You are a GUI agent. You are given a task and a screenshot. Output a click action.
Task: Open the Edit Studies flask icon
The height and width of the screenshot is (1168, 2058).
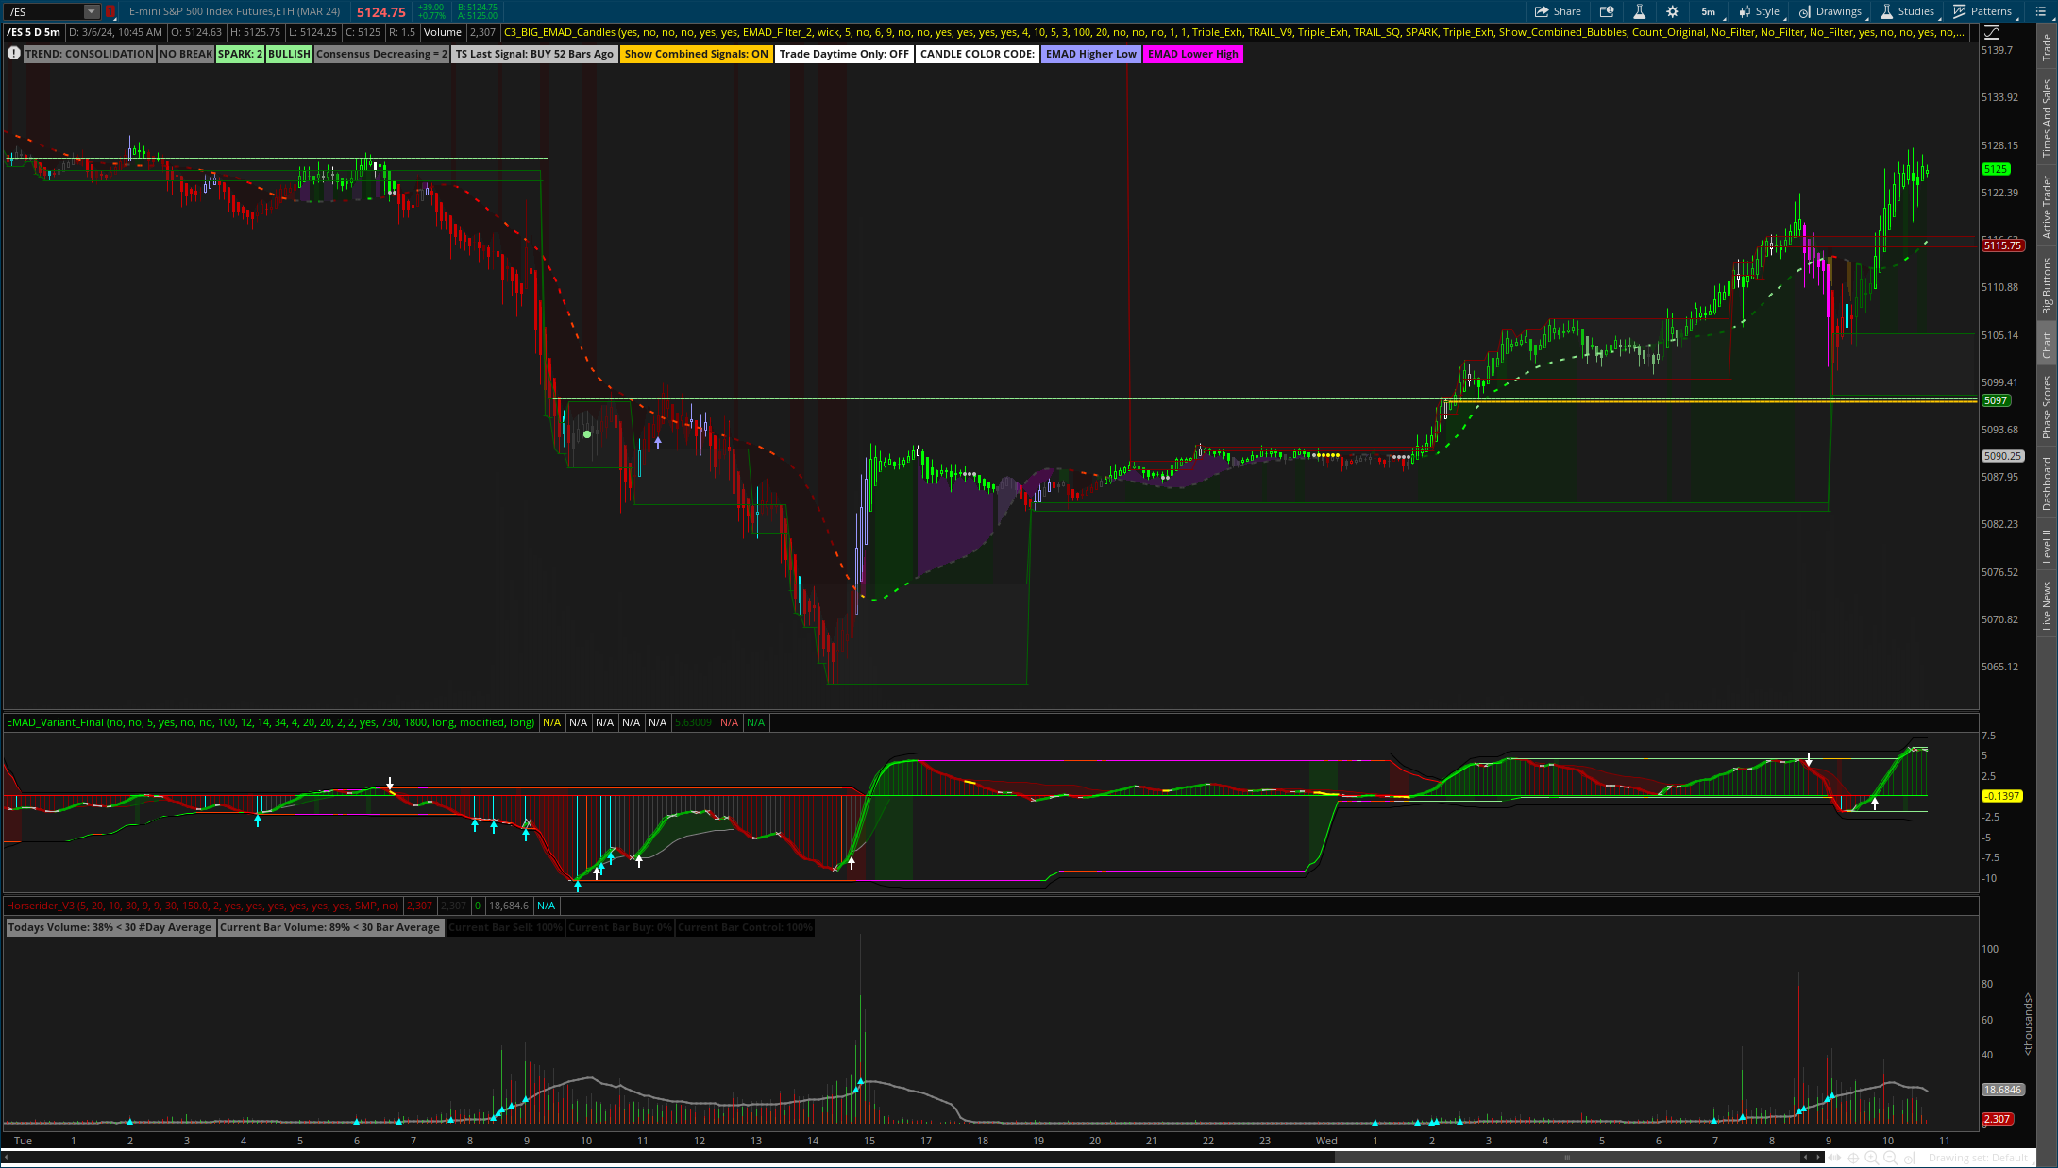pyautogui.click(x=1639, y=11)
